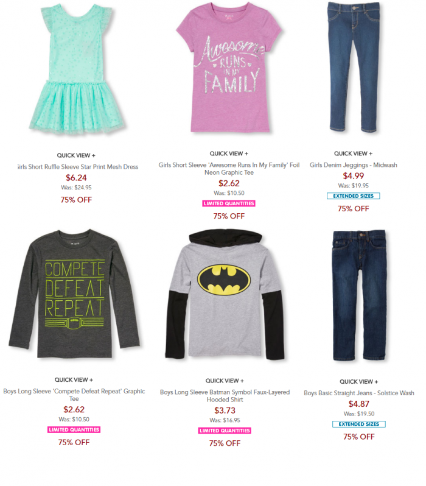Click Quick View under the Compete Defeat Repeat tee
The height and width of the screenshot is (486, 426).
tap(74, 379)
